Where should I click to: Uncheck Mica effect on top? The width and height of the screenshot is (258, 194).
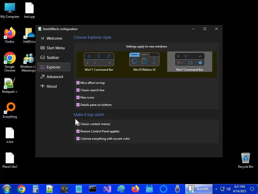click(x=78, y=83)
